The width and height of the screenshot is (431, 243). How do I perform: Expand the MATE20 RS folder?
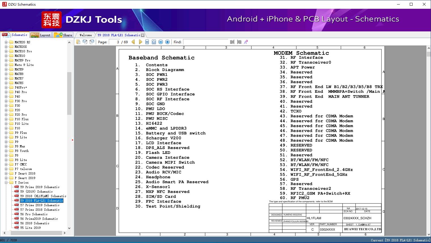(6, 42)
